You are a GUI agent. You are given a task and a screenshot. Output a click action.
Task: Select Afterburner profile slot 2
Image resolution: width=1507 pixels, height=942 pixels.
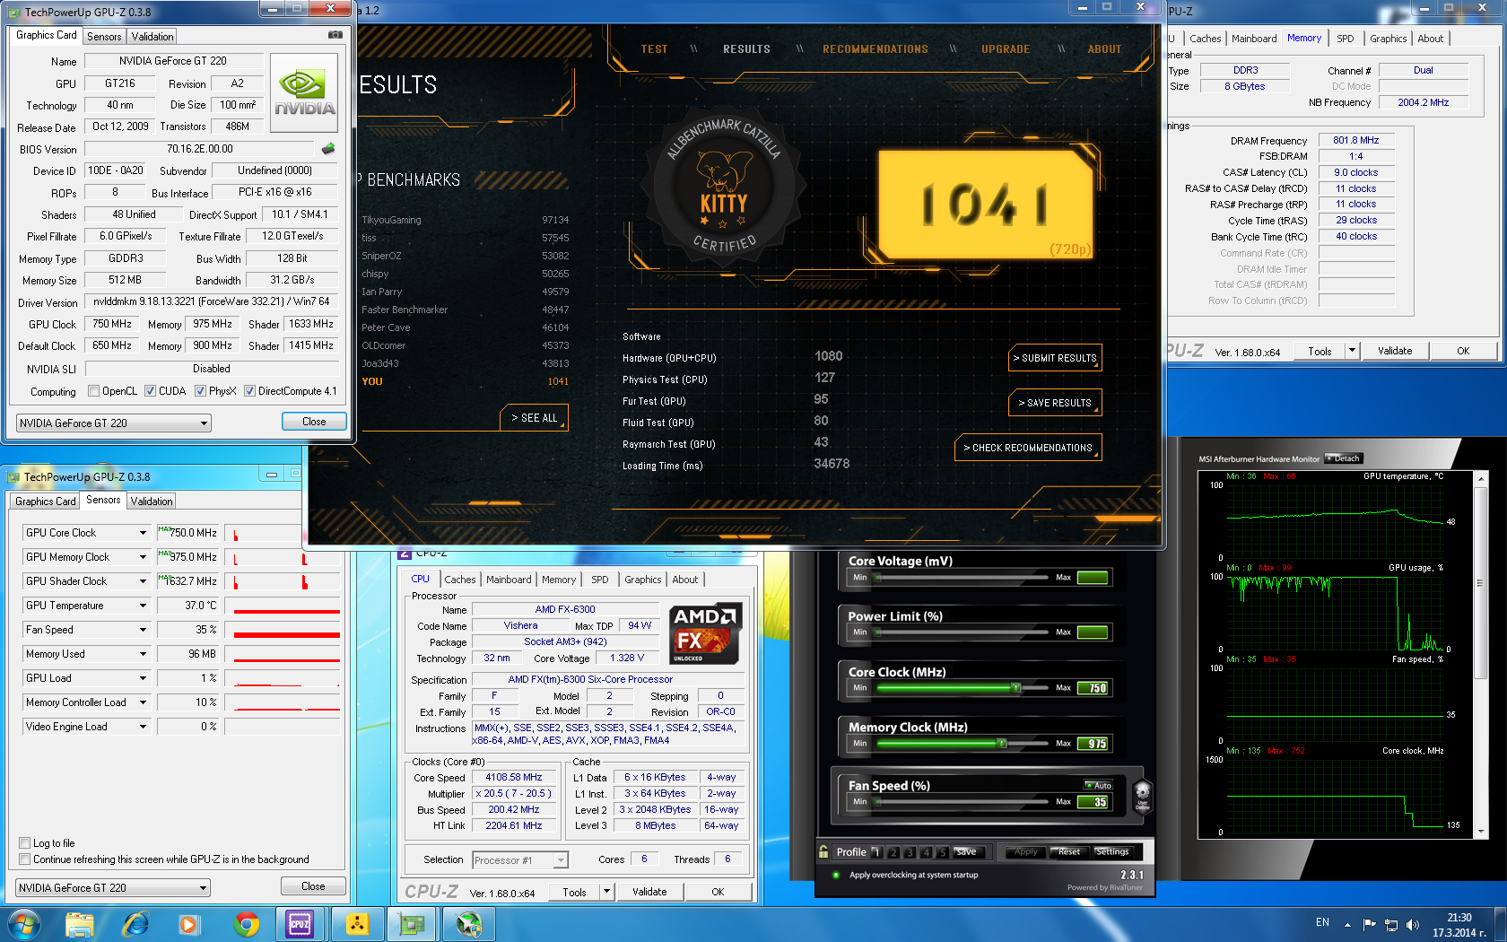click(x=893, y=852)
